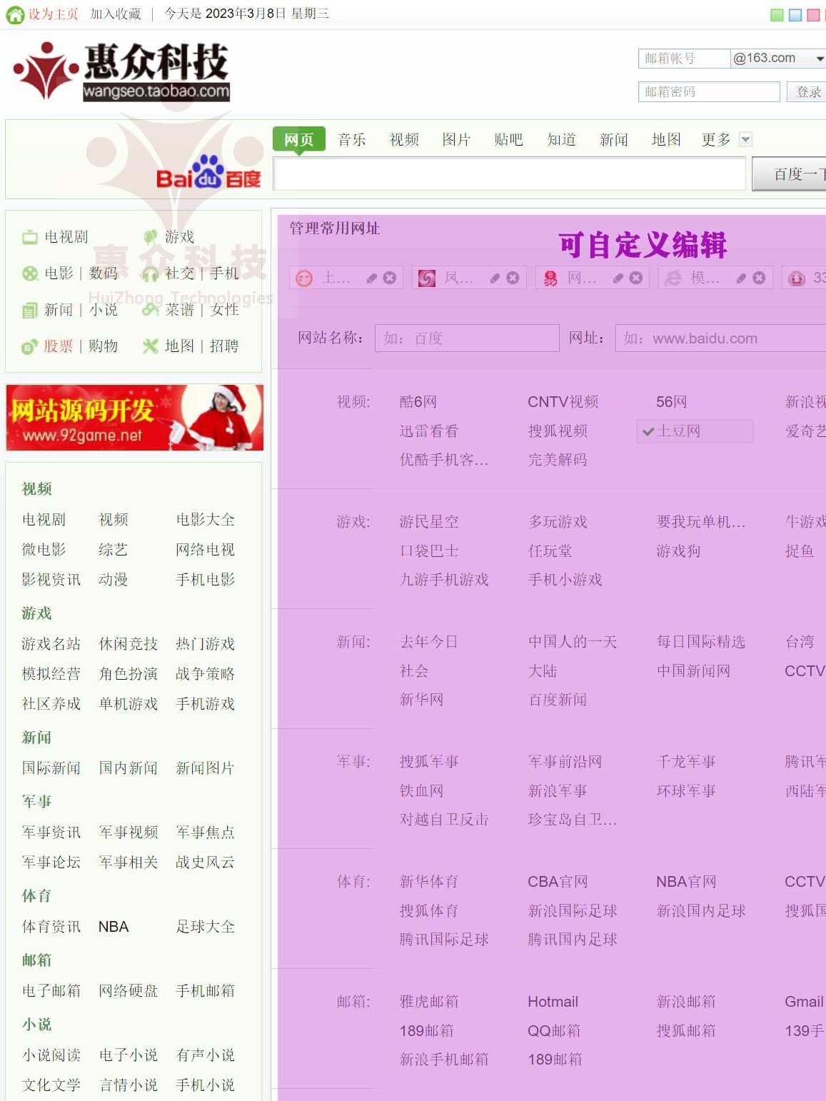Delete the 土... shortcut with X icon

pos(390,278)
